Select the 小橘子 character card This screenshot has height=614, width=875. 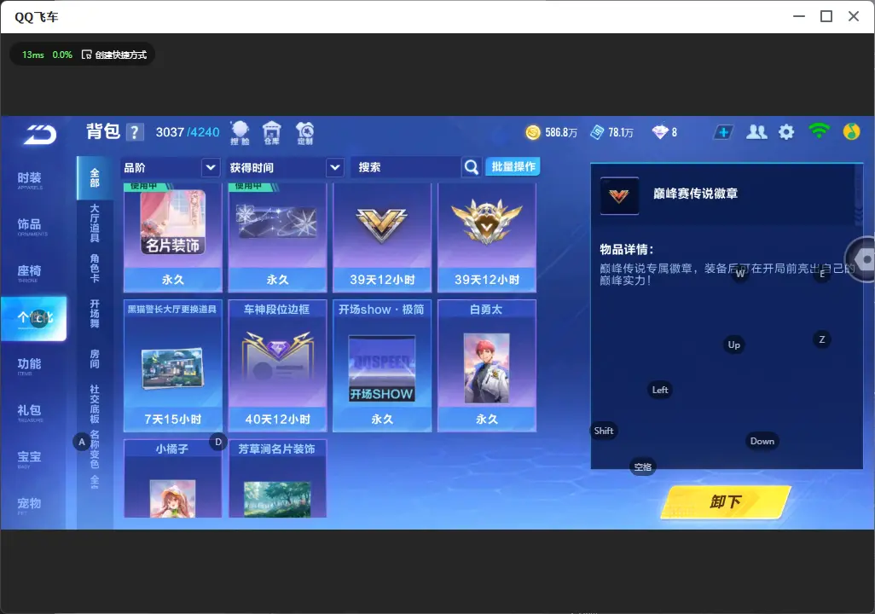pyautogui.click(x=173, y=478)
